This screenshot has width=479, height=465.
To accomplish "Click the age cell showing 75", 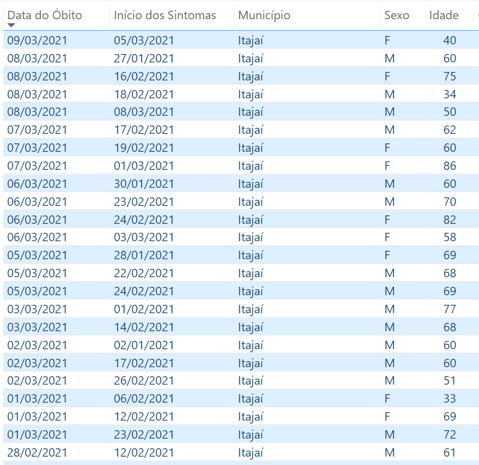I will coord(450,76).
